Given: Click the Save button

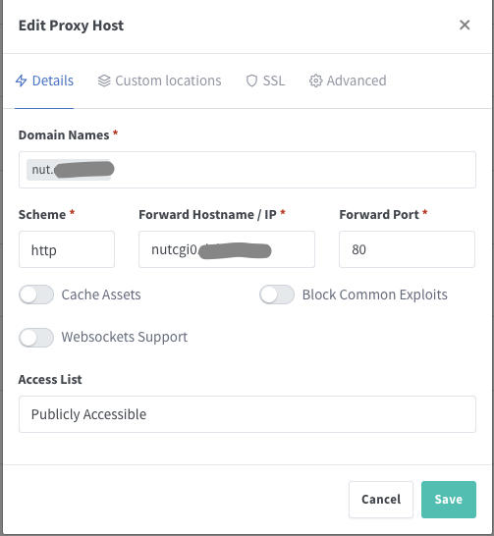Looking at the screenshot, I should click(x=449, y=500).
